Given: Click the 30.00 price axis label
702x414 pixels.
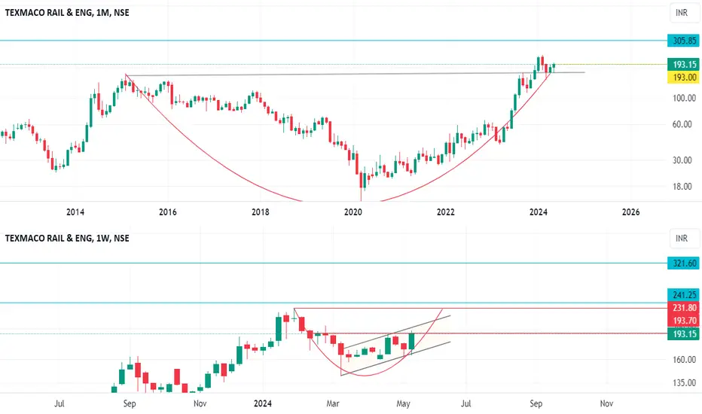Looking at the screenshot, I should coord(682,160).
